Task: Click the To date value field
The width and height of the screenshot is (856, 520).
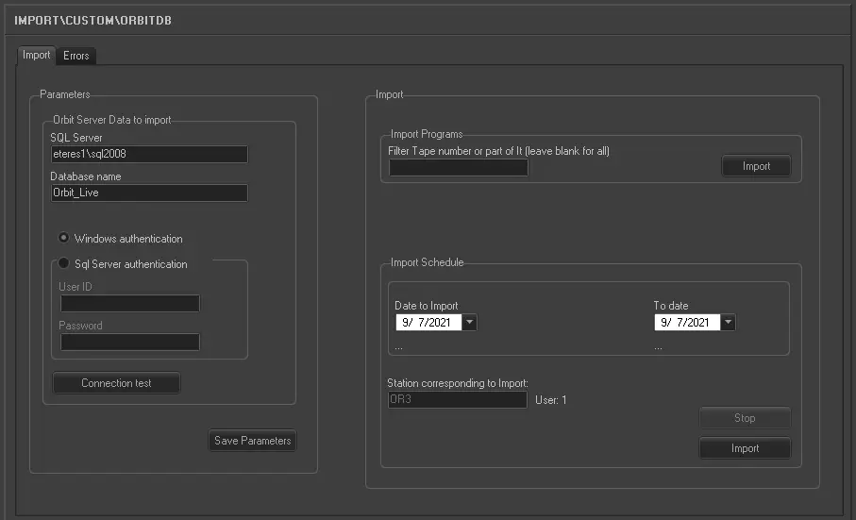Action: (x=686, y=323)
